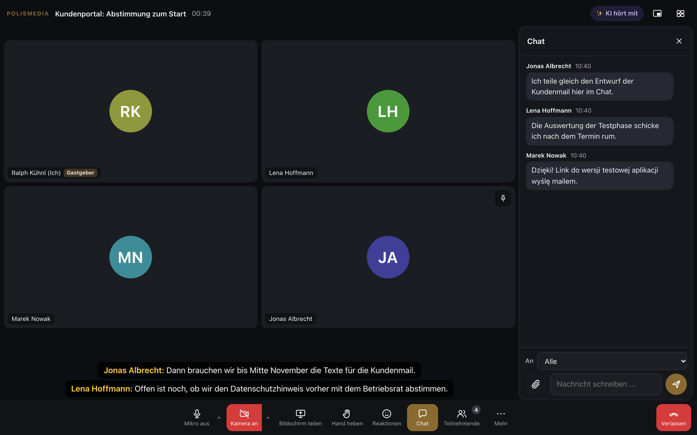The width and height of the screenshot is (697, 435).
Task: Click Lena Hoffmann's message about Testphase
Action: click(599, 131)
